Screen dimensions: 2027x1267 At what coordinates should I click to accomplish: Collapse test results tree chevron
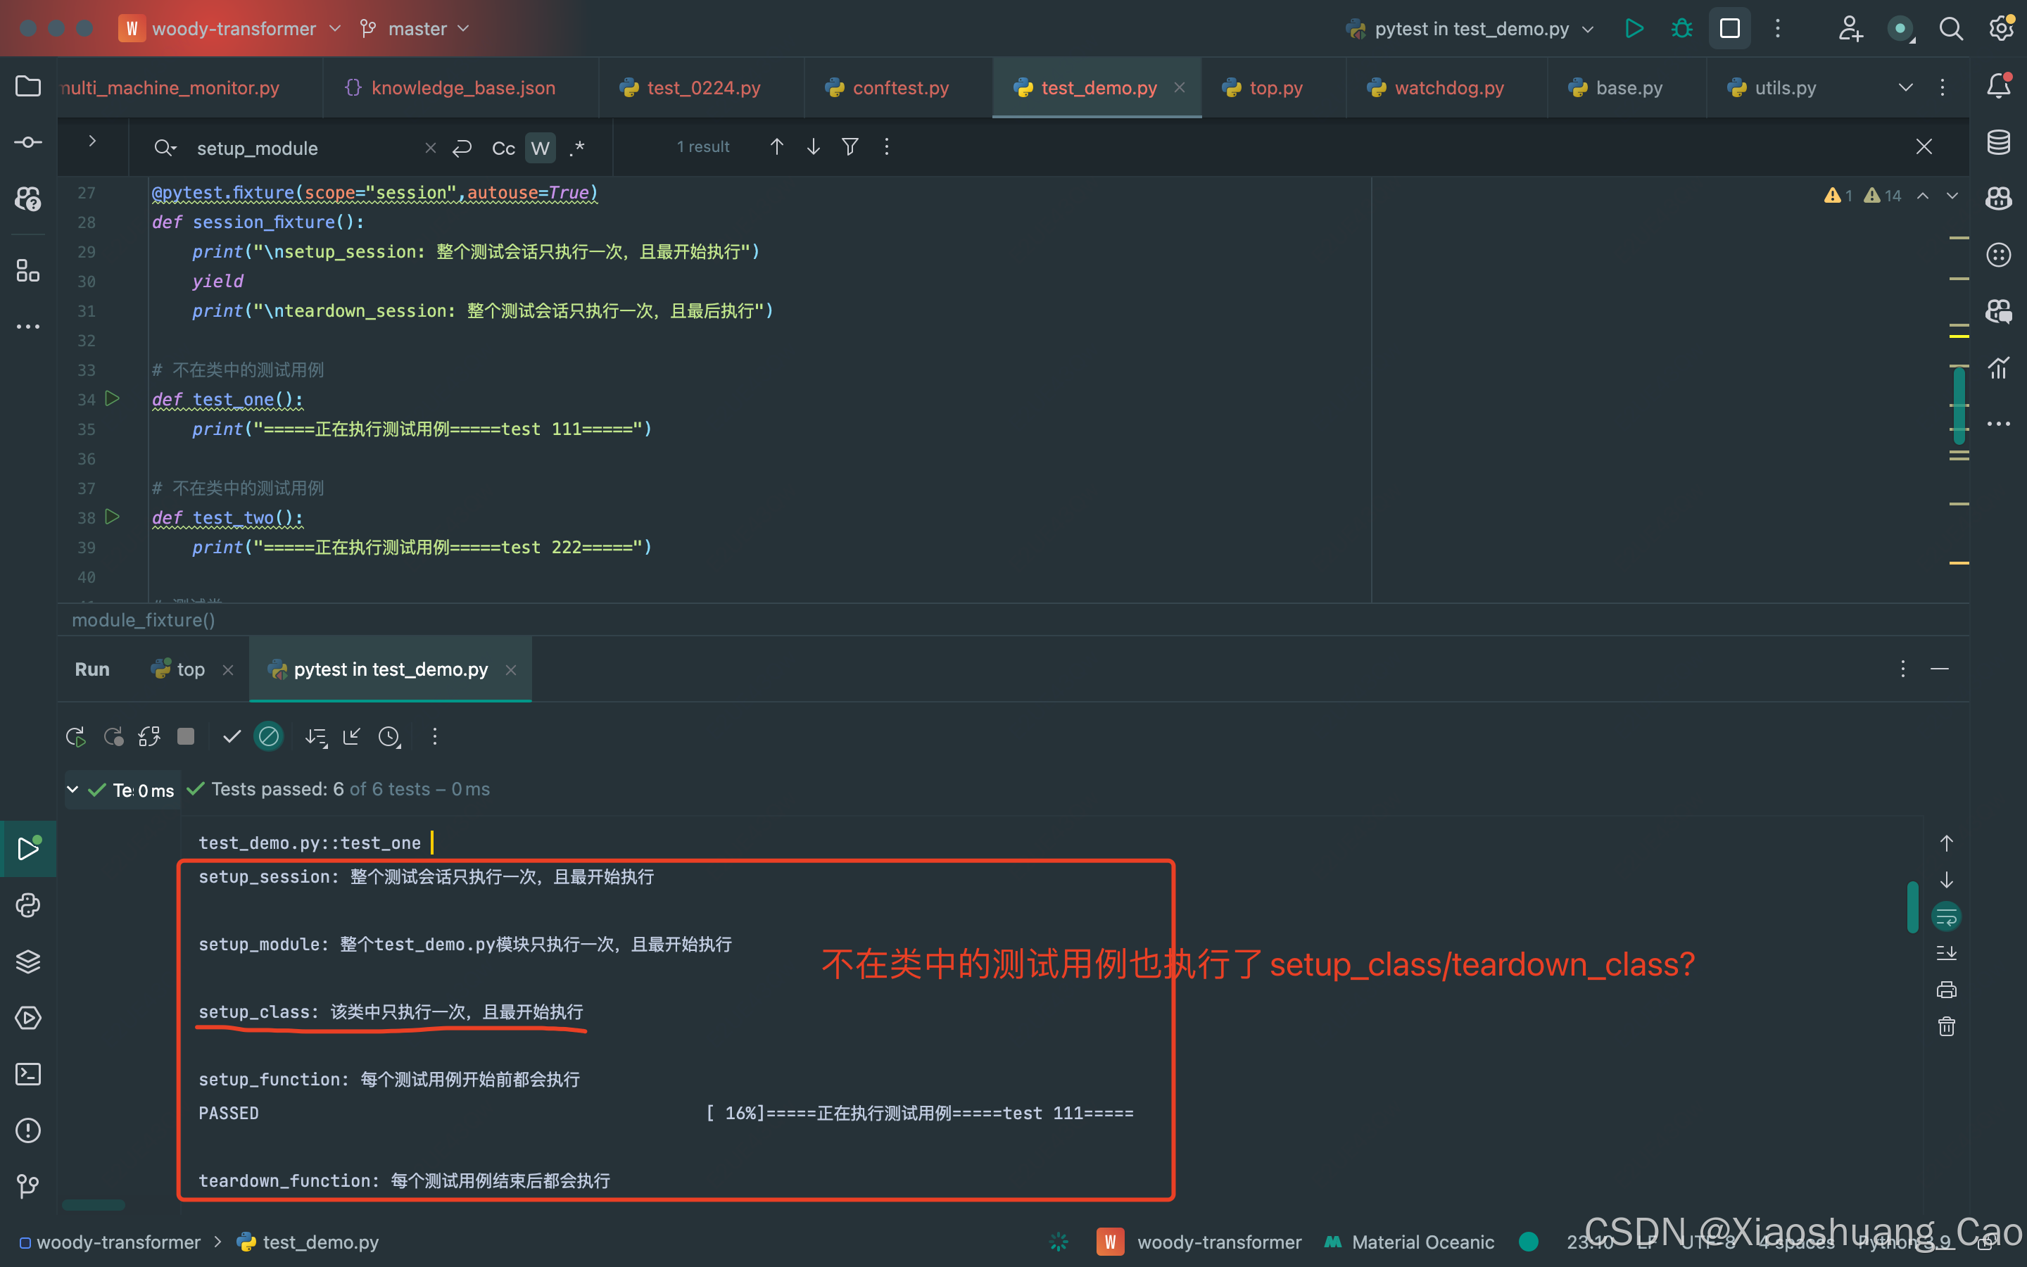[73, 789]
